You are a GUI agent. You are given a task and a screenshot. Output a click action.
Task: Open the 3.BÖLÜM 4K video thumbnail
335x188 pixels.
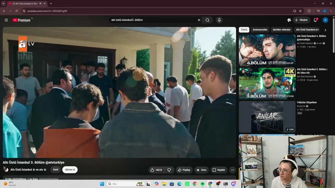(267, 84)
